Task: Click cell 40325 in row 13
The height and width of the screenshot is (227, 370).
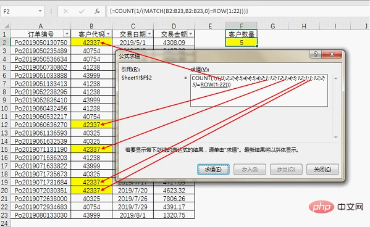Action: click(91, 133)
